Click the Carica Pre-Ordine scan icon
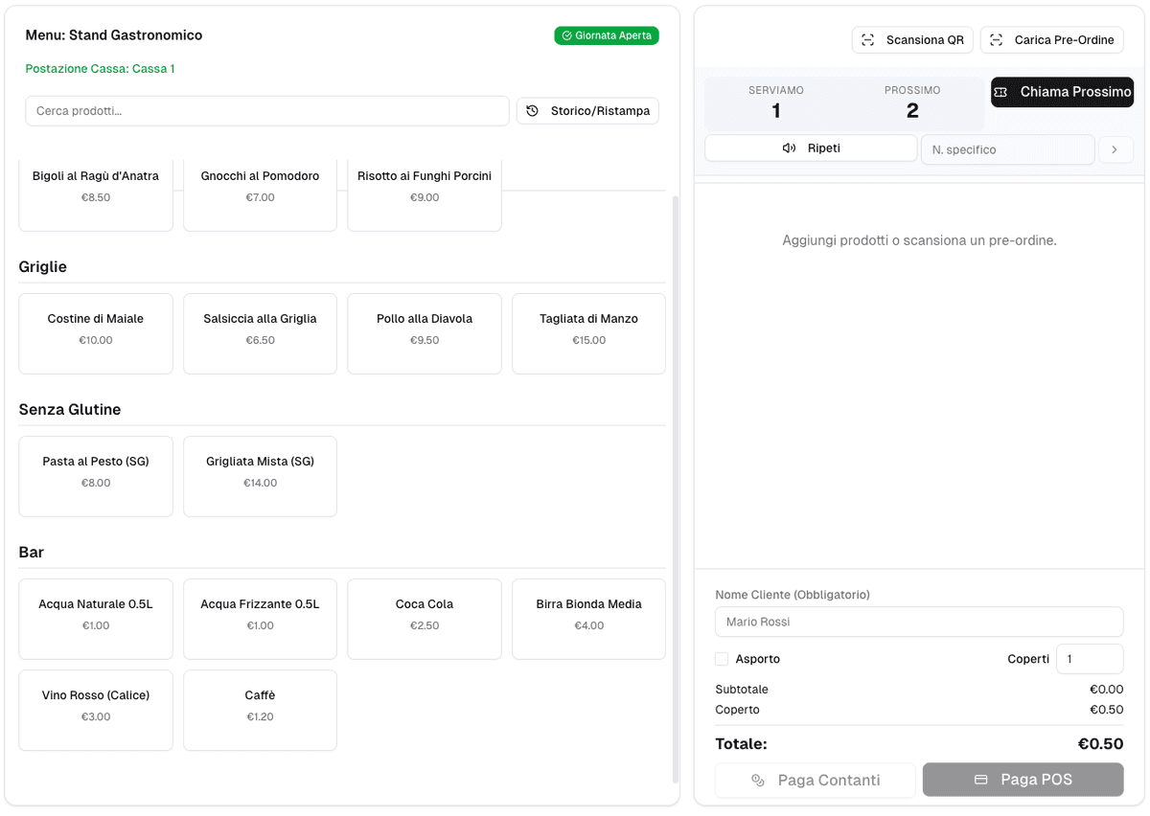 tap(996, 40)
